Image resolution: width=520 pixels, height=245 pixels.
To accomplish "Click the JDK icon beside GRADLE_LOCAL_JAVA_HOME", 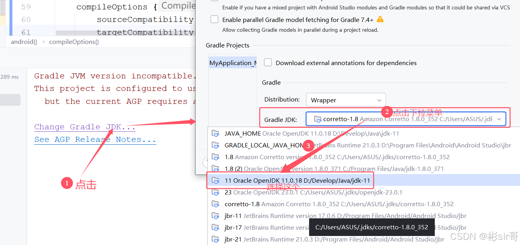I will point(215,145).
